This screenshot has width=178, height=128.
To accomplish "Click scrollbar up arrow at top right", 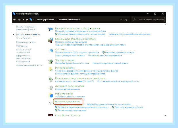I will (165, 25).
